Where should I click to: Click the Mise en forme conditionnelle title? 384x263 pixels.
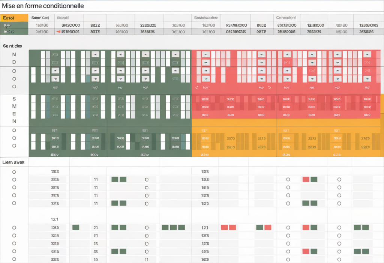[x=43, y=6]
